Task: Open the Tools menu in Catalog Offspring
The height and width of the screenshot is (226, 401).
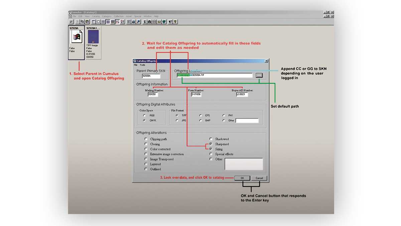Action: tap(142, 65)
